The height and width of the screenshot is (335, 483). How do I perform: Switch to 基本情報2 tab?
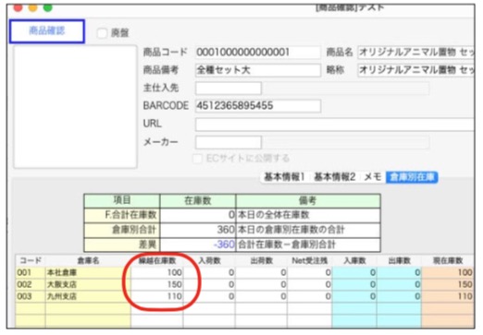[335, 177]
